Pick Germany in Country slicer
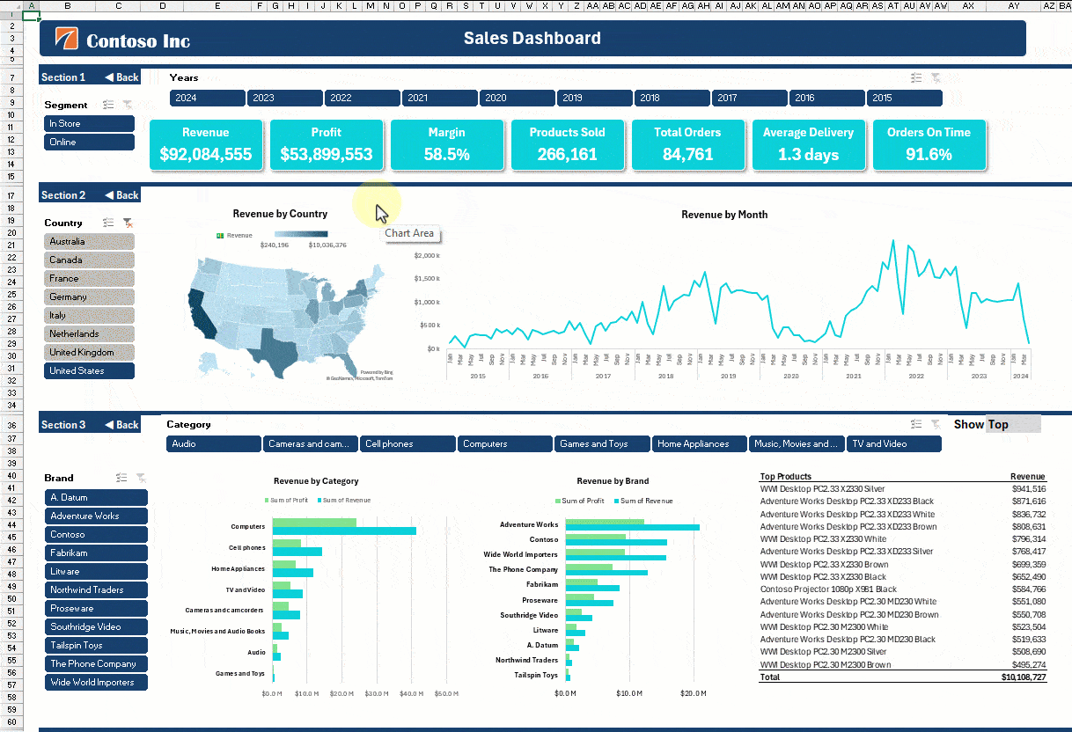Viewport: 1072px width, 732px height. (x=90, y=297)
